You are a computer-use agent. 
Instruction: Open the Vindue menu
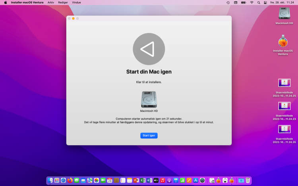(76, 2)
